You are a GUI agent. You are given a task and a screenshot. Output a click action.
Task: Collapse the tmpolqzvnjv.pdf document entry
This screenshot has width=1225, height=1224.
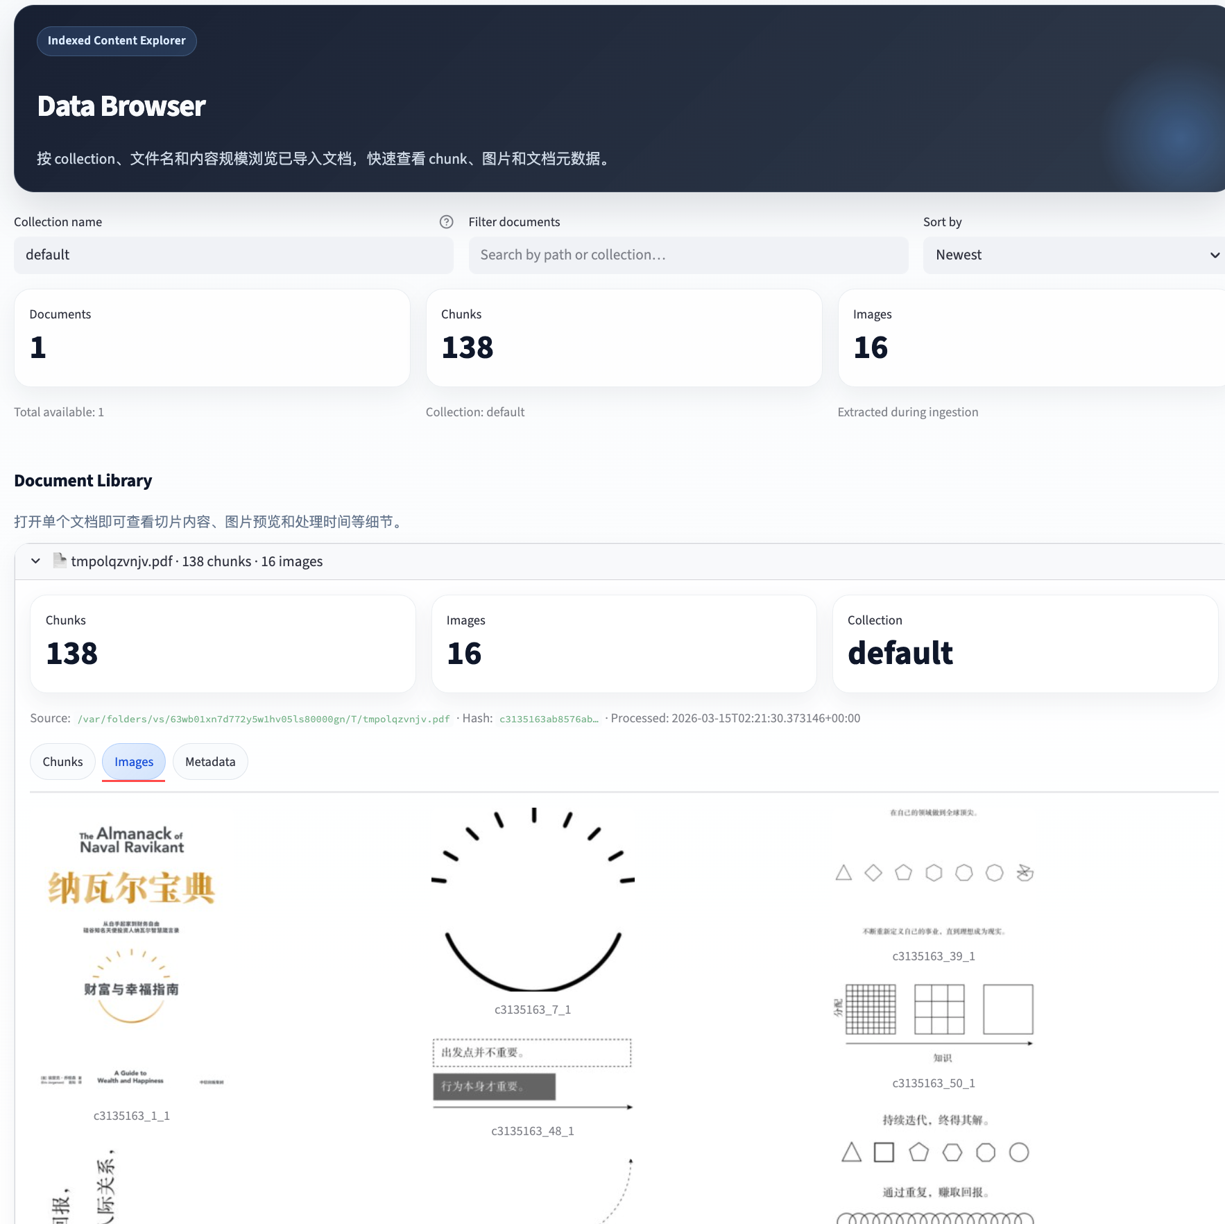coord(35,561)
